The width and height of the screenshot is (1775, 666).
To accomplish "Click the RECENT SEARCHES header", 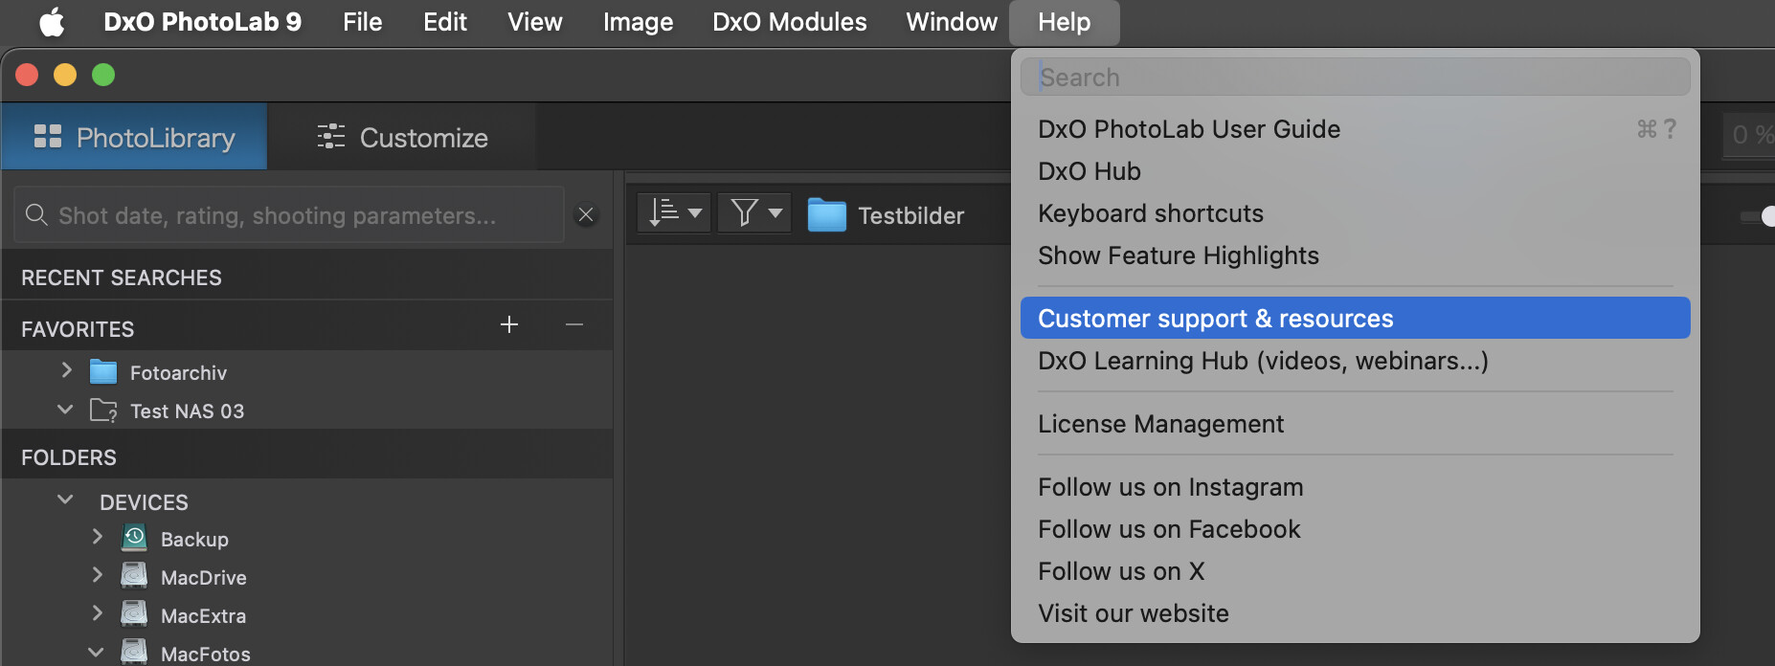I will [122, 277].
